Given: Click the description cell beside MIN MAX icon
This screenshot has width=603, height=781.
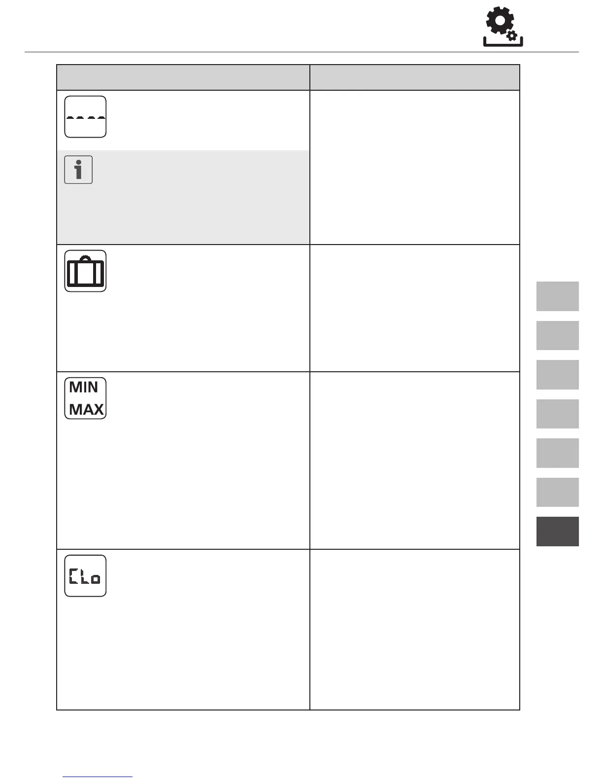Looking at the screenshot, I should click(415, 461).
